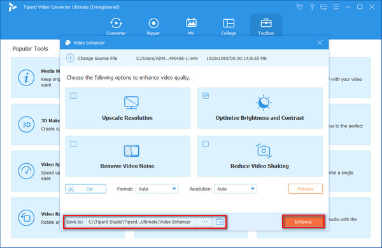
Task: Click the Optimize Brightness and Contrast label
Action: tap(260, 118)
